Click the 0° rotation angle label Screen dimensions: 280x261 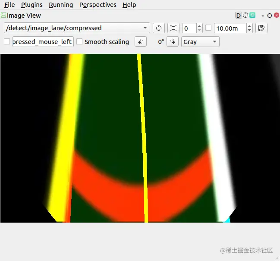161,42
